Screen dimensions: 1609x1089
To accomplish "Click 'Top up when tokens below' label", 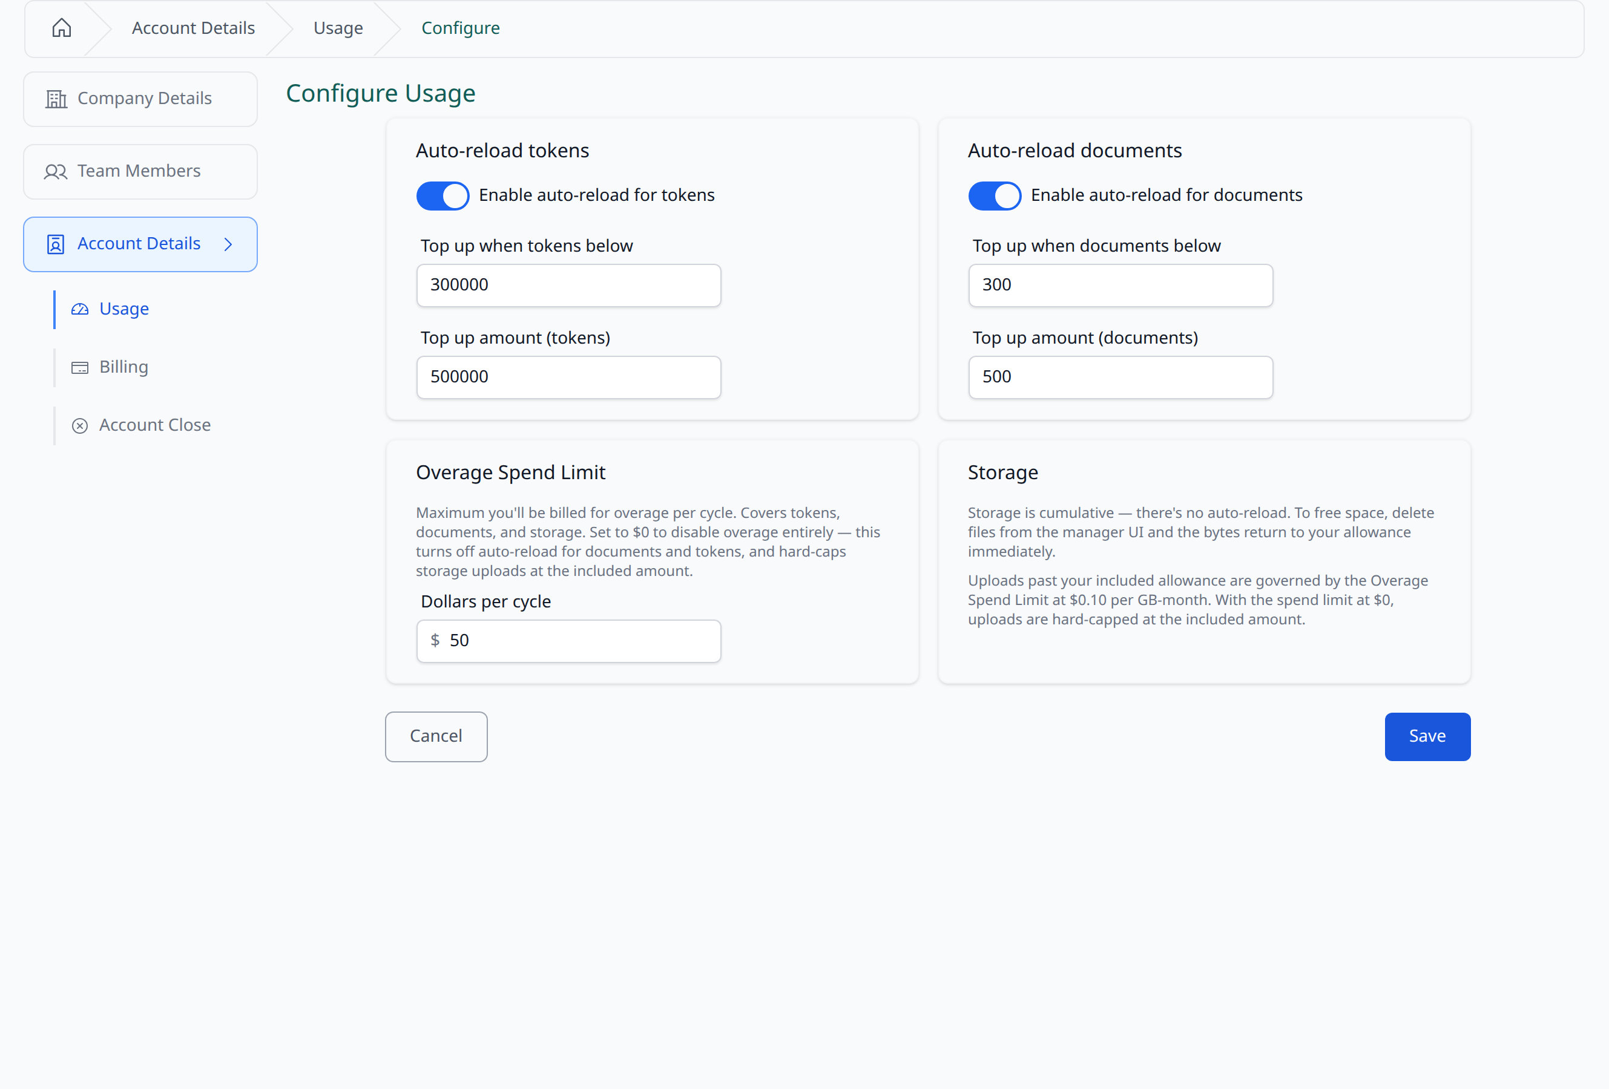I will (526, 246).
